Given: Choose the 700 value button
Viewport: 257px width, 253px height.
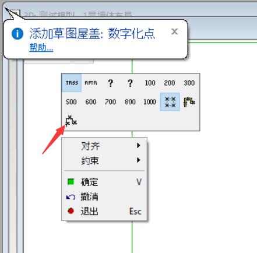Looking at the screenshot, I should [111, 102].
